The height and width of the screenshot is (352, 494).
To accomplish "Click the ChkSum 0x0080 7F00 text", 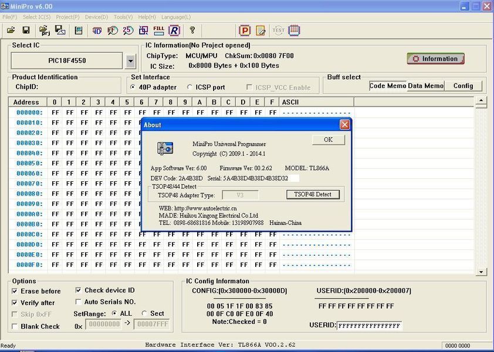I will pyautogui.click(x=259, y=56).
